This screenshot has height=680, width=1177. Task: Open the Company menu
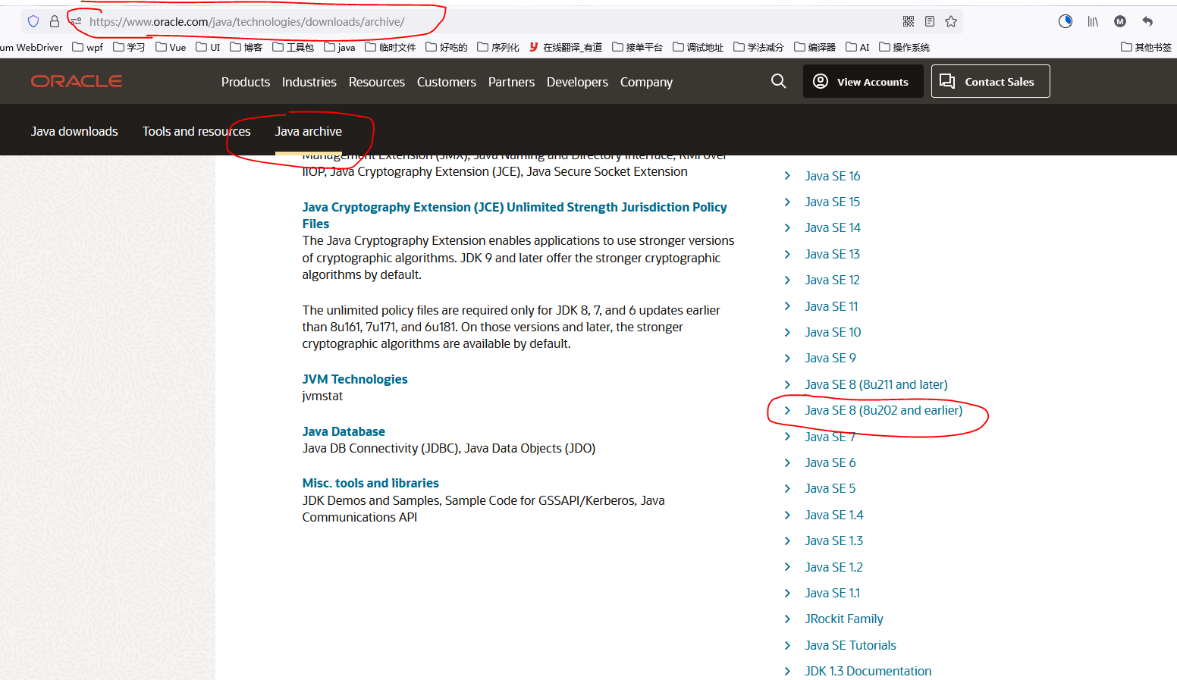click(646, 82)
